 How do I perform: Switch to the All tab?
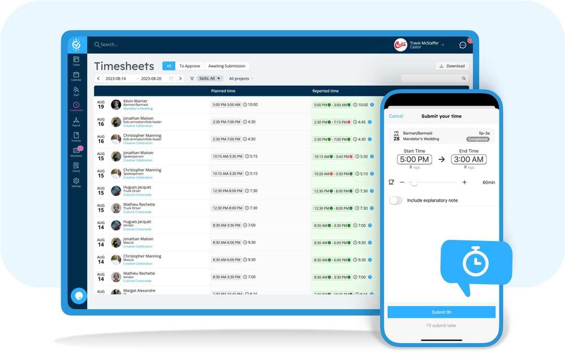point(168,66)
